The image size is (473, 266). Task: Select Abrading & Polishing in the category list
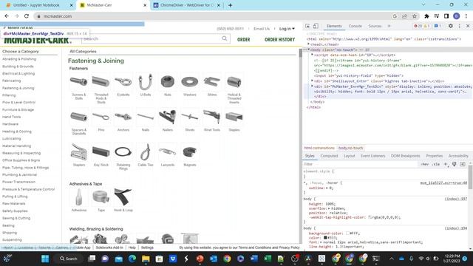point(19,59)
